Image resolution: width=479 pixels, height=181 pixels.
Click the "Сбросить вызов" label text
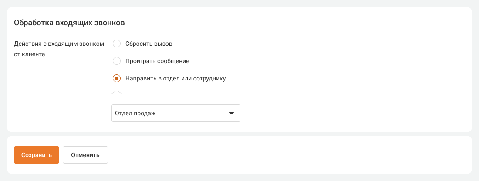point(148,44)
